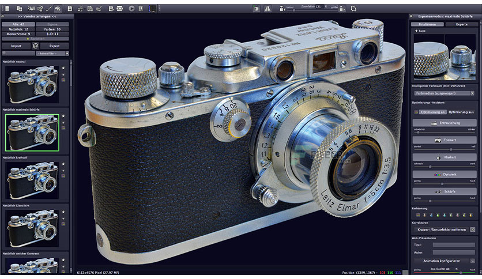This screenshot has height=279, width=482.
Task: Adjust the Jpg-Qualität slider
Action: [x=444, y=273]
